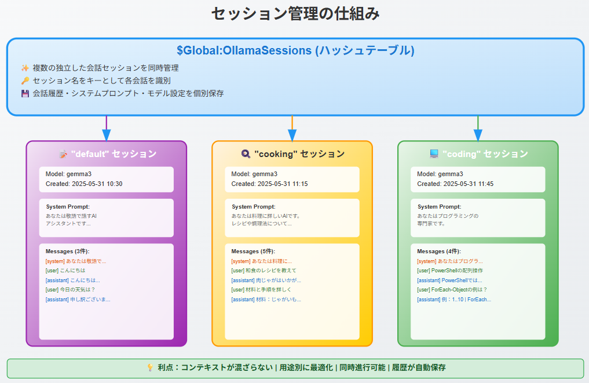Click message [user] ForEach-Objectの例は？
Screen dimensions: 589x383
coord(452,290)
